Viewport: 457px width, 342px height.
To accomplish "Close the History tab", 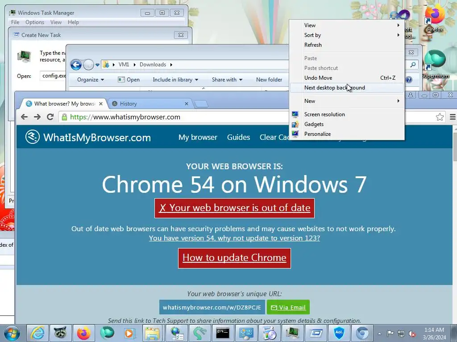I will point(187,103).
